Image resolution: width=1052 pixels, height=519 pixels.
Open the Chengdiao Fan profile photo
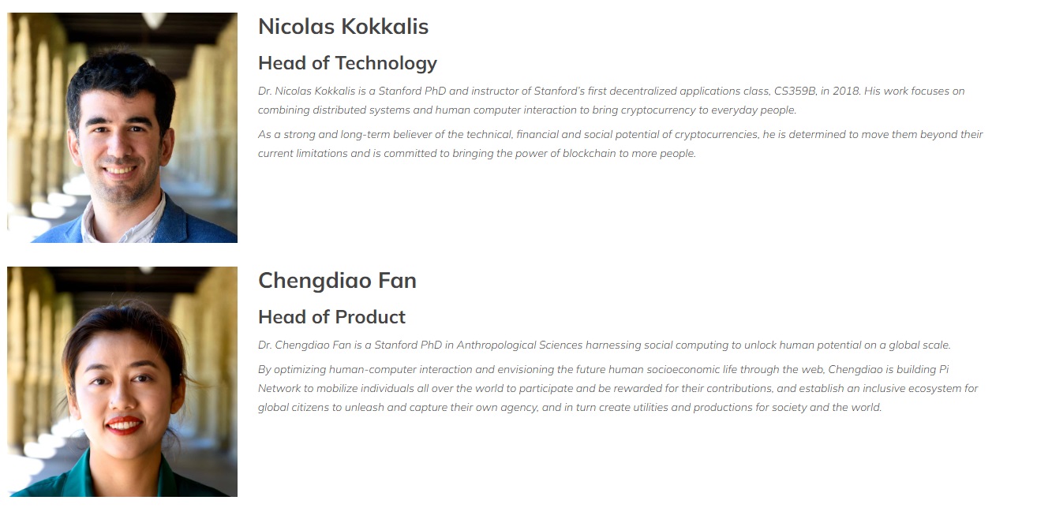(122, 382)
